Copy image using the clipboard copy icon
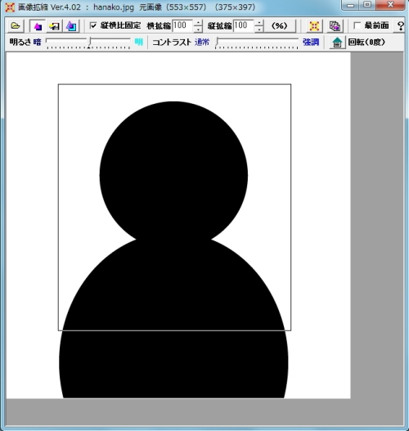This screenshot has height=431, width=409. [335, 26]
